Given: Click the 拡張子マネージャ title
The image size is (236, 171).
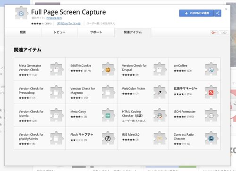Looking at the screenshot, I should 185,89.
